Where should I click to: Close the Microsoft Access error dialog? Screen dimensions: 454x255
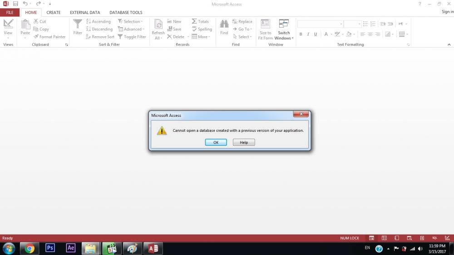coord(301,114)
